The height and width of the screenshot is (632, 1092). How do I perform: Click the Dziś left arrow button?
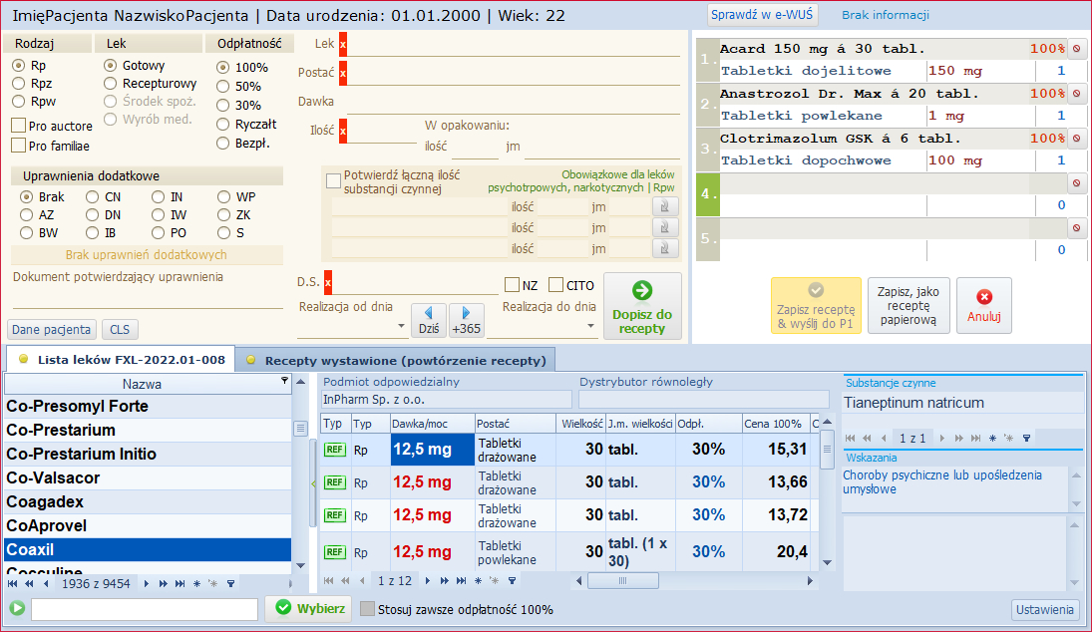428,321
